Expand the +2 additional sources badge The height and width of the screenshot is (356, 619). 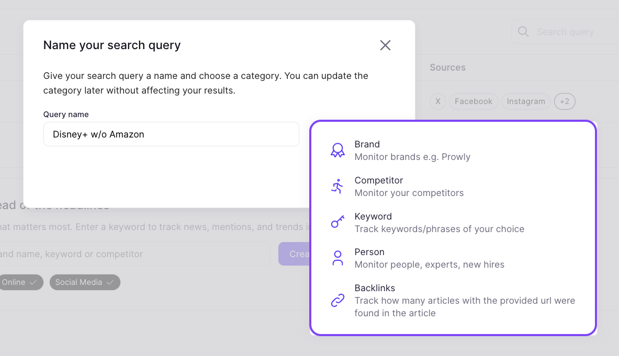pos(565,101)
